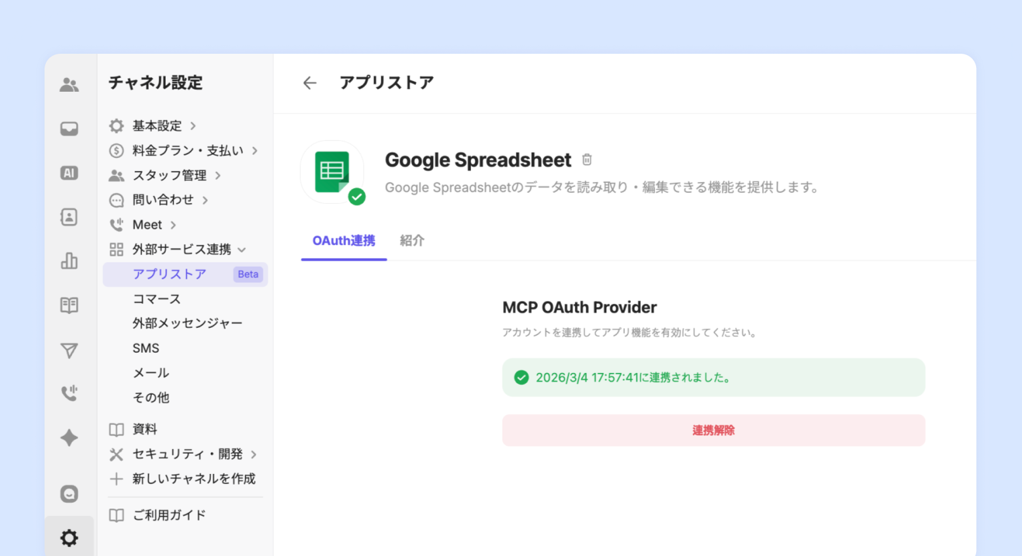Expand the Meet chevron
1022x556 pixels.
(x=173, y=225)
